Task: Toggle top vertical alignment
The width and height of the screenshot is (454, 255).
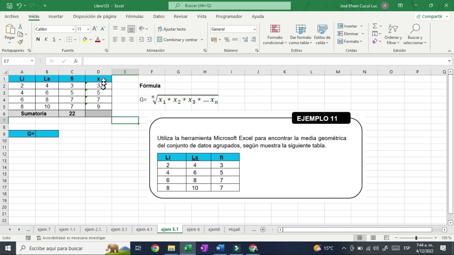Action: coord(115,29)
